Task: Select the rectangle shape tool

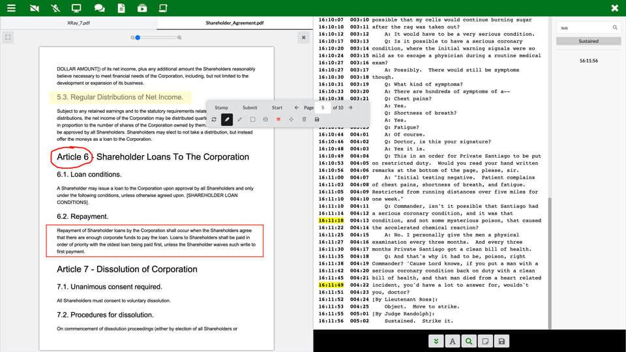Action: pyautogui.click(x=252, y=119)
